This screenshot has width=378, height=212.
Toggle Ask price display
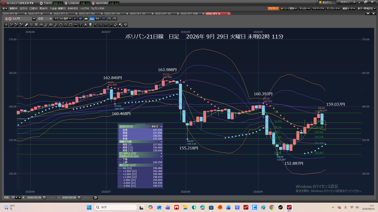coord(97,19)
